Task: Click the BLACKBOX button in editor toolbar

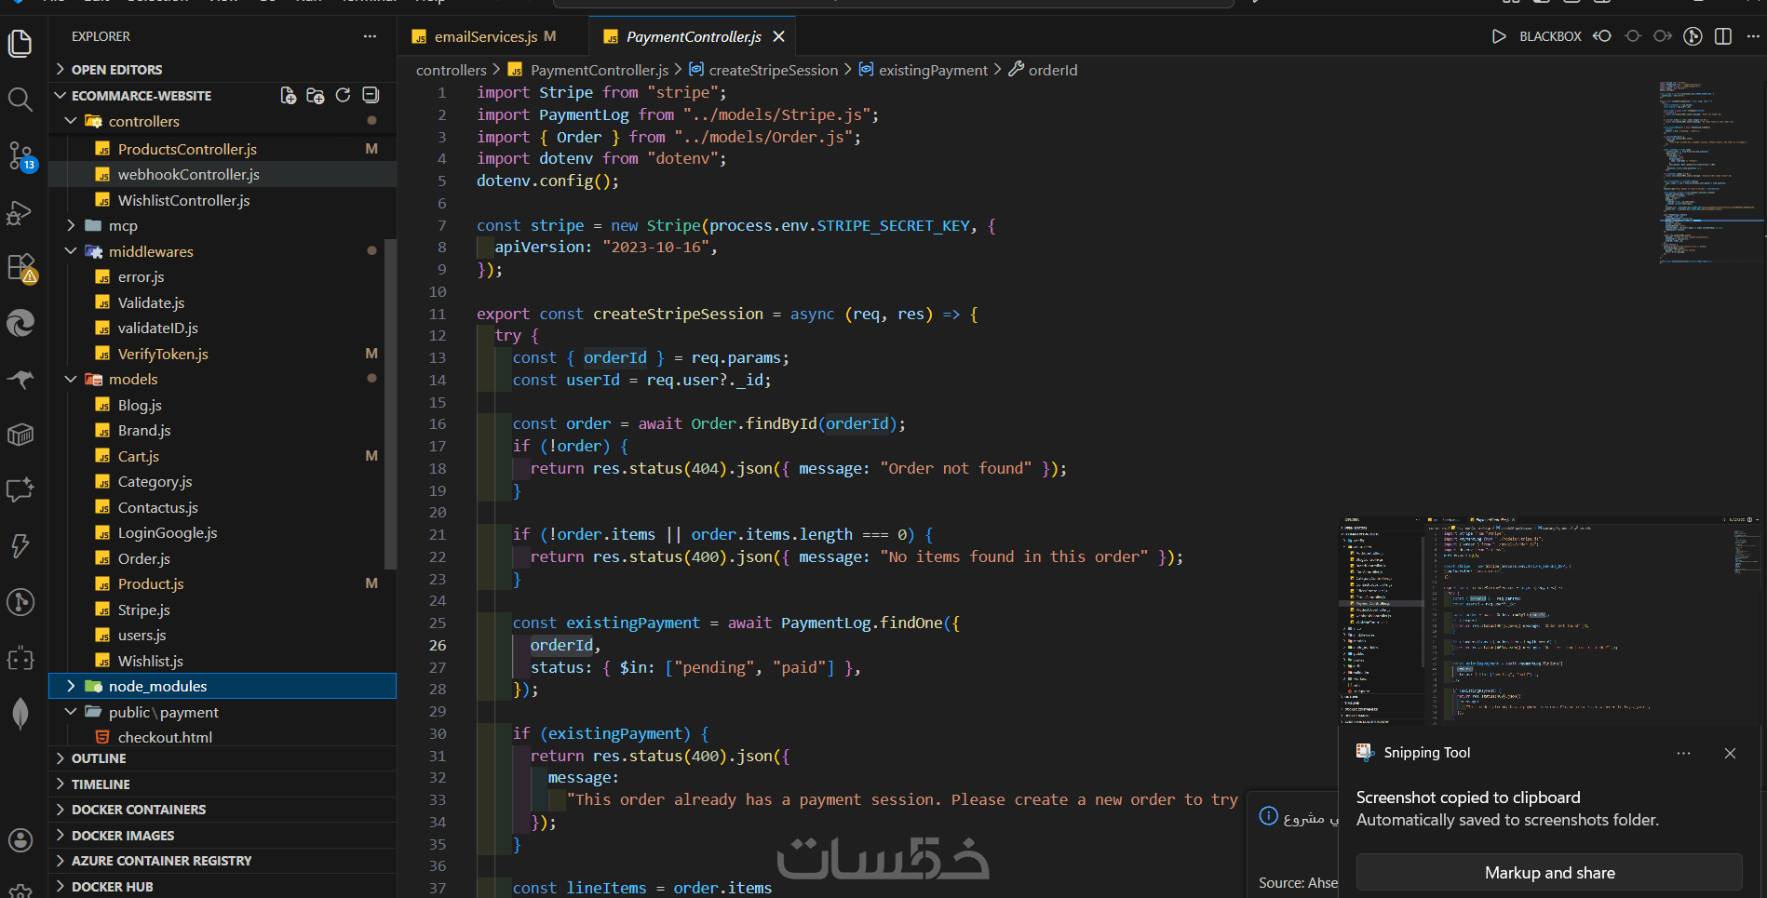Action: tap(1550, 36)
